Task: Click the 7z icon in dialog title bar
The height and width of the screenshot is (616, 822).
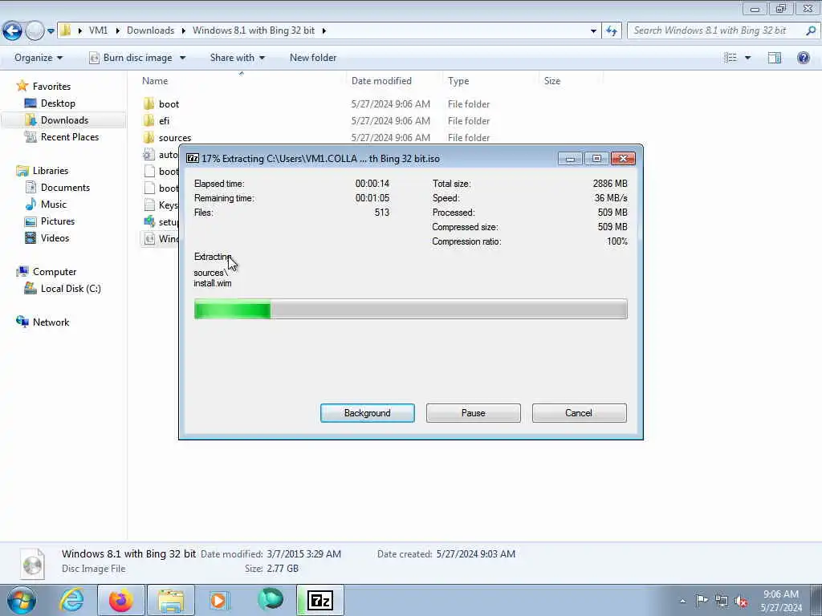Action: 193,158
